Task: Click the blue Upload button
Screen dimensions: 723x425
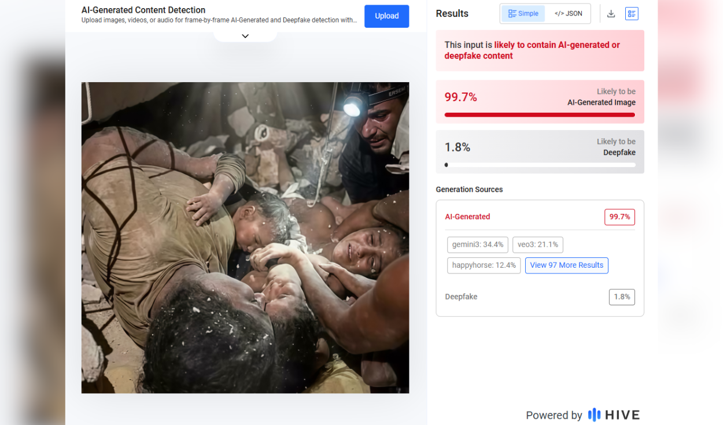Action: point(386,16)
